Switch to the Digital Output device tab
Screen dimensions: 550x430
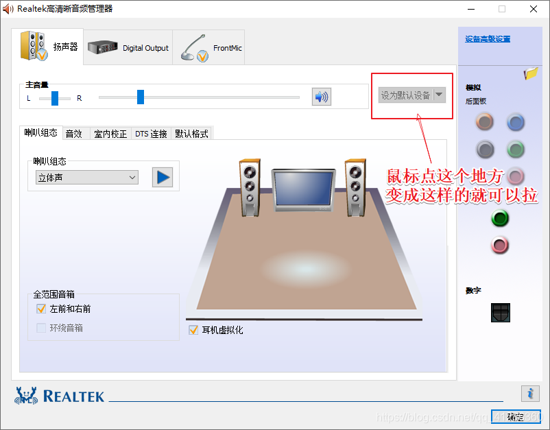pos(128,47)
